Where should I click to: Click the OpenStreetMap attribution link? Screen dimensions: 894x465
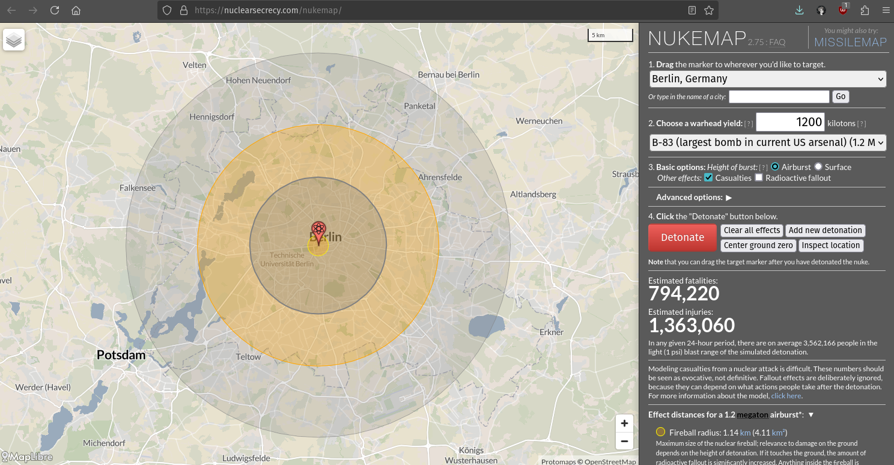[x=610, y=461]
